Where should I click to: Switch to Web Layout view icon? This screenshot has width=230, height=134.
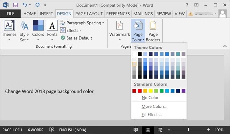click(x=160, y=130)
